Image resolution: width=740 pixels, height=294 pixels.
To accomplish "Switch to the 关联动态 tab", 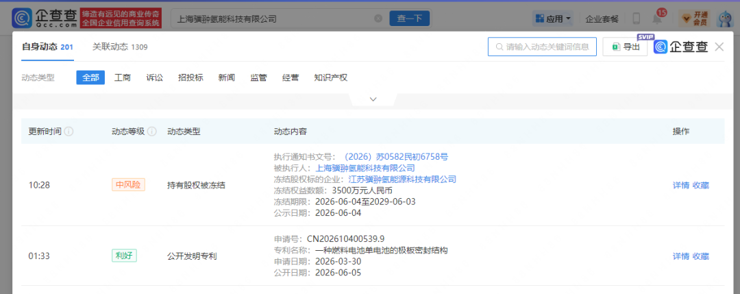I will (120, 47).
